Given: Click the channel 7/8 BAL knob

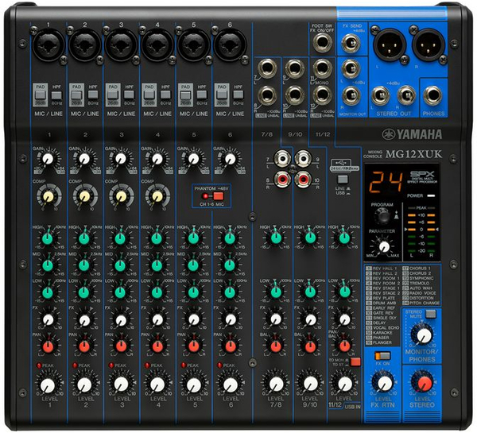Looking at the screenshot, I should [276, 346].
